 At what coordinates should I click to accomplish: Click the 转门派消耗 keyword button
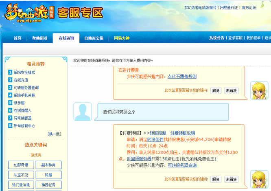click(21, 185)
